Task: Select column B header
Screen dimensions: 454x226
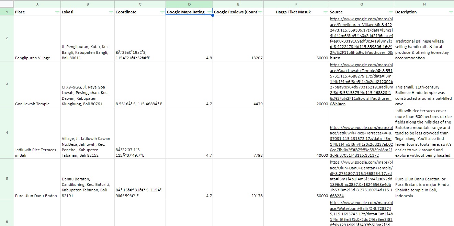Action: click(88, 4)
